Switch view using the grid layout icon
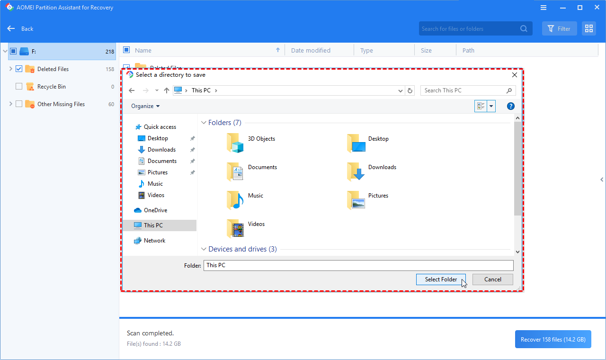This screenshot has height=360, width=606. [588, 28]
